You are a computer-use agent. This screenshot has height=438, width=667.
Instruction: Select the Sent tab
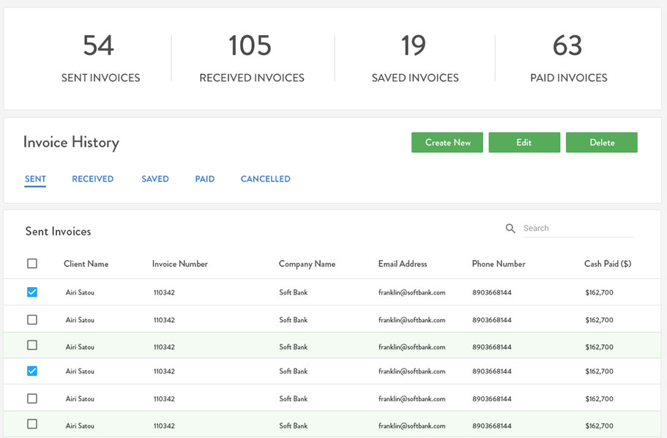click(x=35, y=179)
